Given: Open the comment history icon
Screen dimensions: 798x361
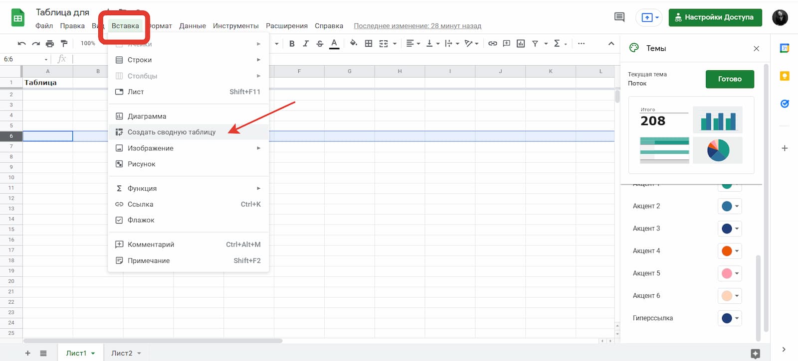Looking at the screenshot, I should (619, 17).
